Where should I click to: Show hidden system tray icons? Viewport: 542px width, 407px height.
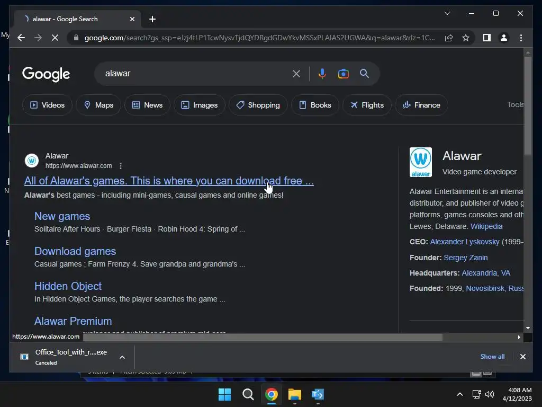(460, 394)
